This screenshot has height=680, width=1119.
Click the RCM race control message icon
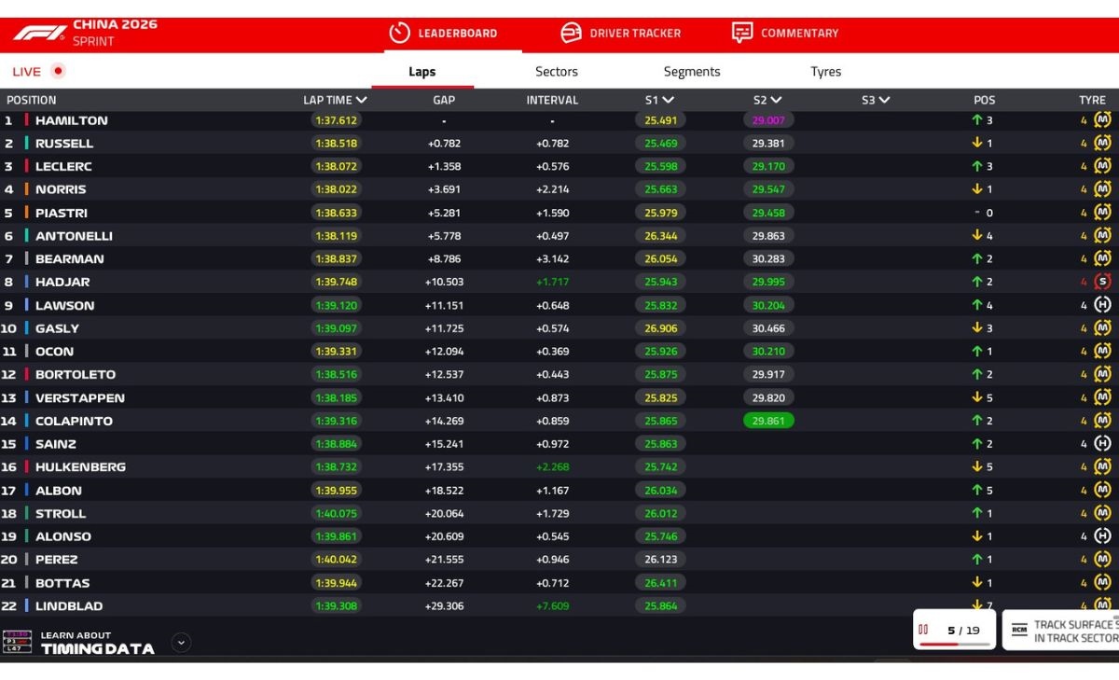tap(1019, 630)
